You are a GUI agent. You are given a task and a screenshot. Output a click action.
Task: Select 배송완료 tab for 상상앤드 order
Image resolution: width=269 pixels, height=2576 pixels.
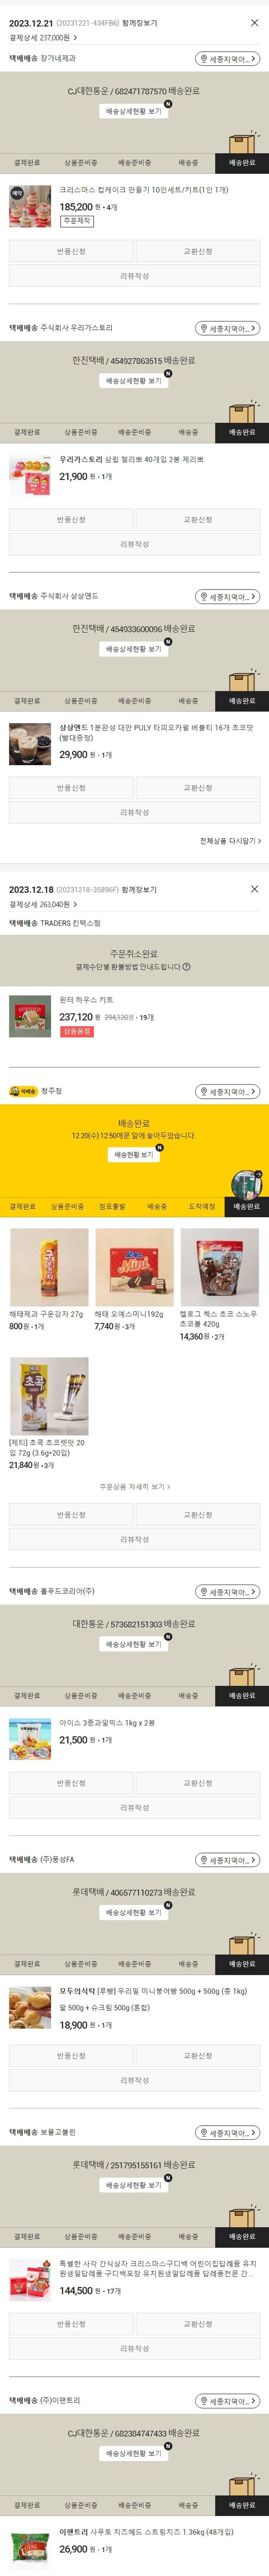point(242,701)
